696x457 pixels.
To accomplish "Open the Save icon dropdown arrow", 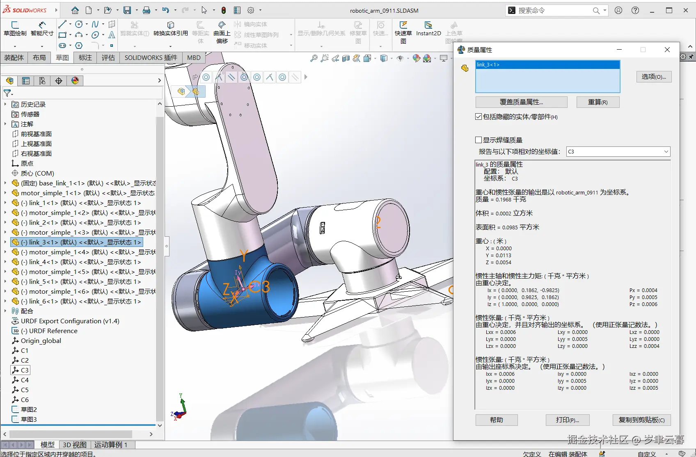I will coord(136,10).
